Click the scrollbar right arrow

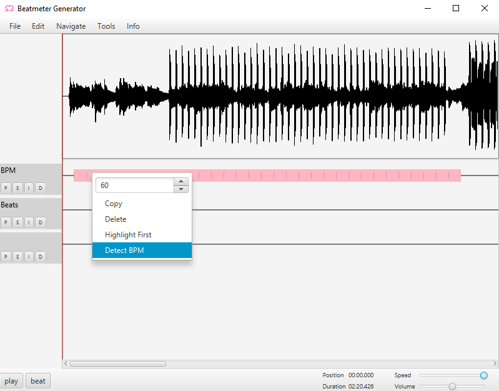tap(495, 364)
